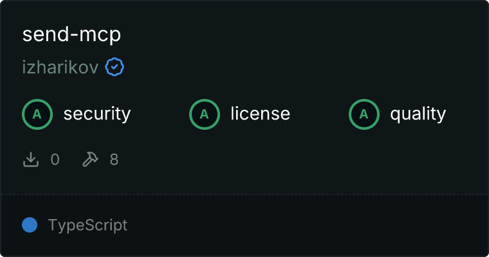Click the license grade A circle icon
Image resolution: width=489 pixels, height=257 pixels.
click(x=205, y=114)
